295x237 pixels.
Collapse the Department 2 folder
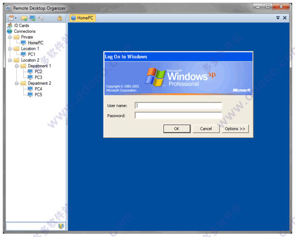click(16, 83)
